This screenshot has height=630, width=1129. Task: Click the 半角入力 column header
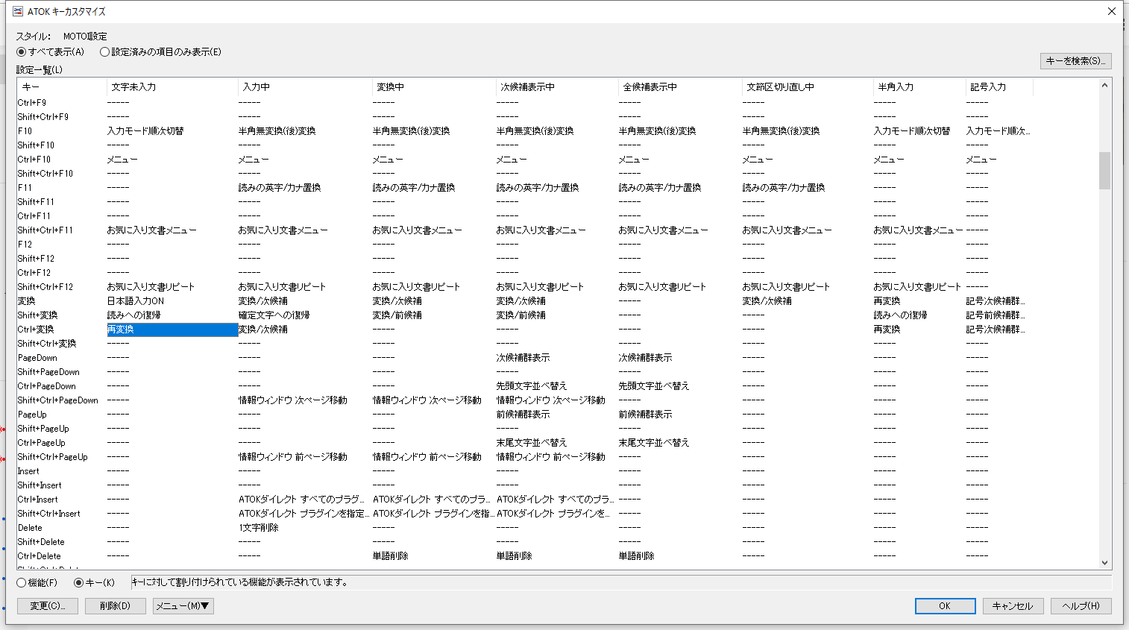click(x=919, y=87)
